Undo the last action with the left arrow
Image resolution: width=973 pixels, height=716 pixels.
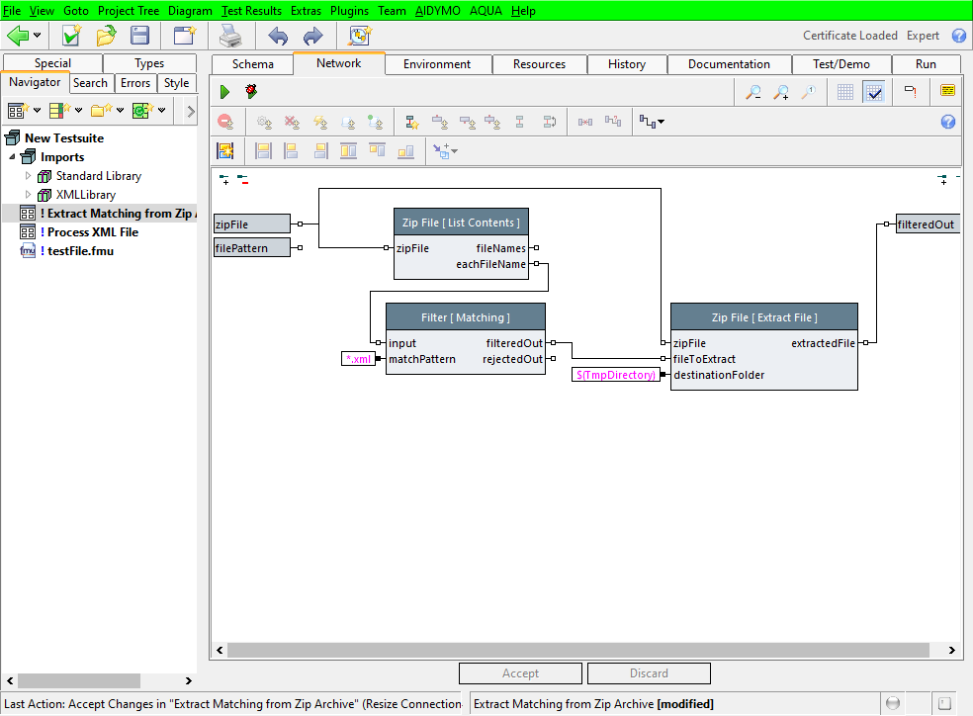tap(278, 37)
